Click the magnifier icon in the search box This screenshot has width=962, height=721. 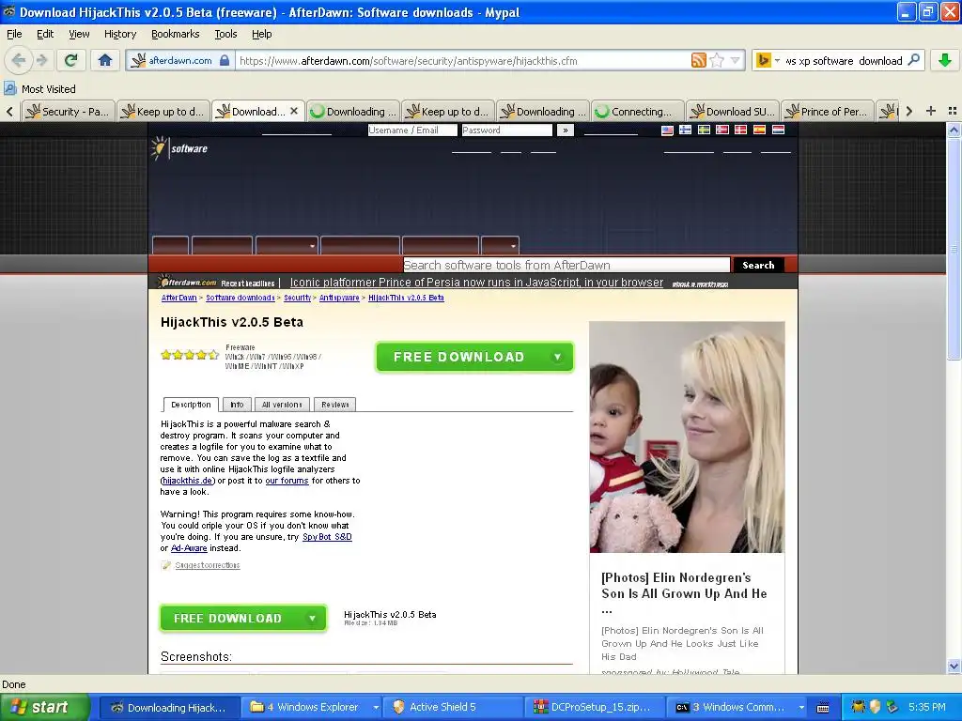pyautogui.click(x=913, y=60)
